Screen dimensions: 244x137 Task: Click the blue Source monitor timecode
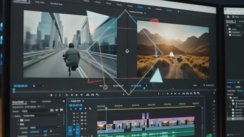click(x=20, y=86)
